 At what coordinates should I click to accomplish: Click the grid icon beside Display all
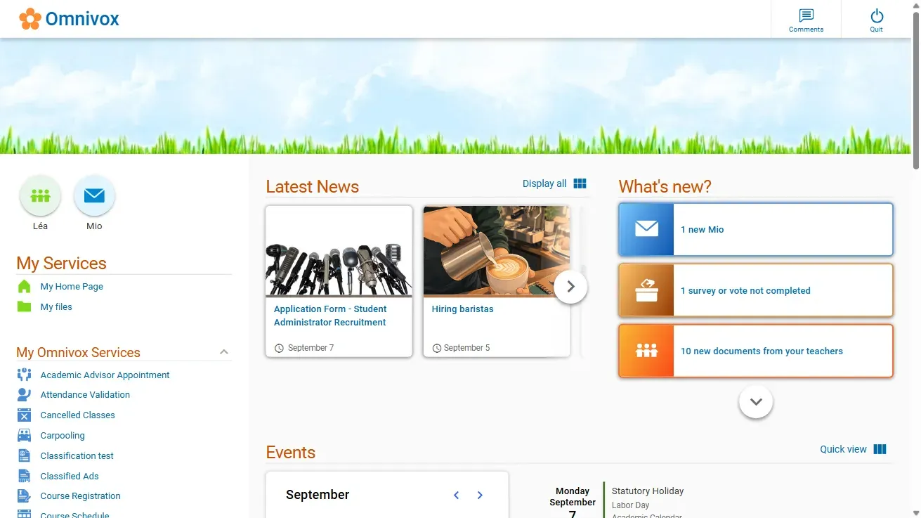click(580, 183)
